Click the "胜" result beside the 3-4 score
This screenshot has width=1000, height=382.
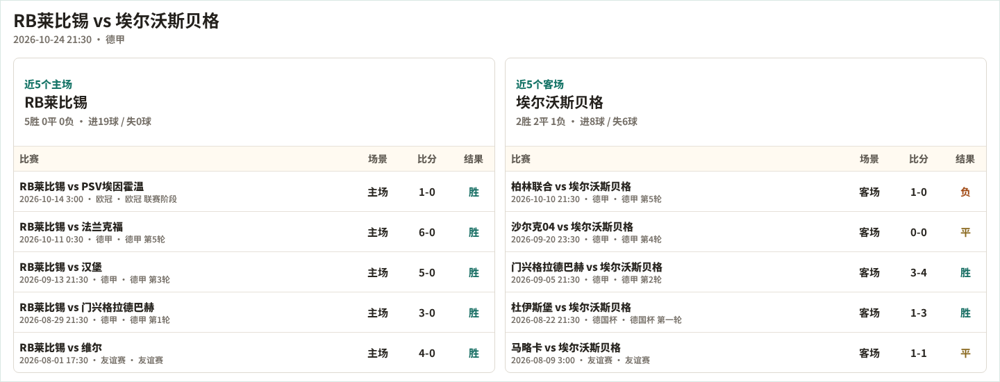pos(965,272)
